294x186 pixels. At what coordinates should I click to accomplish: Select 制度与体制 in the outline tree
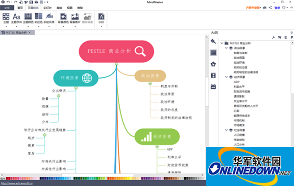click(241, 53)
